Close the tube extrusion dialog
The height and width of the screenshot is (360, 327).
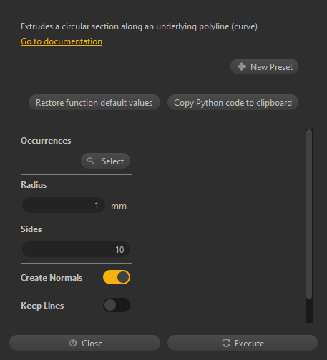point(84,343)
